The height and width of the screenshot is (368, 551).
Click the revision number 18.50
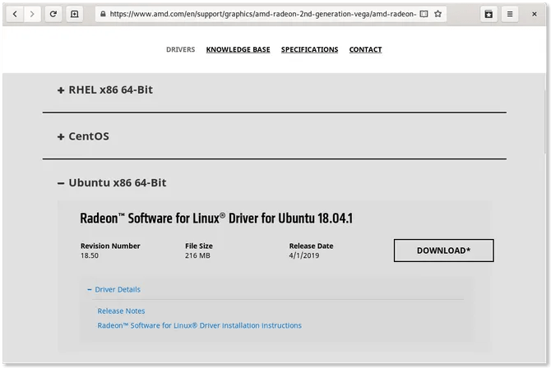[90, 255]
